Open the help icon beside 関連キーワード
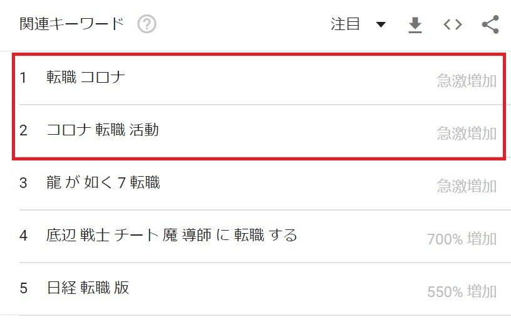511x324 pixels. 147,24
